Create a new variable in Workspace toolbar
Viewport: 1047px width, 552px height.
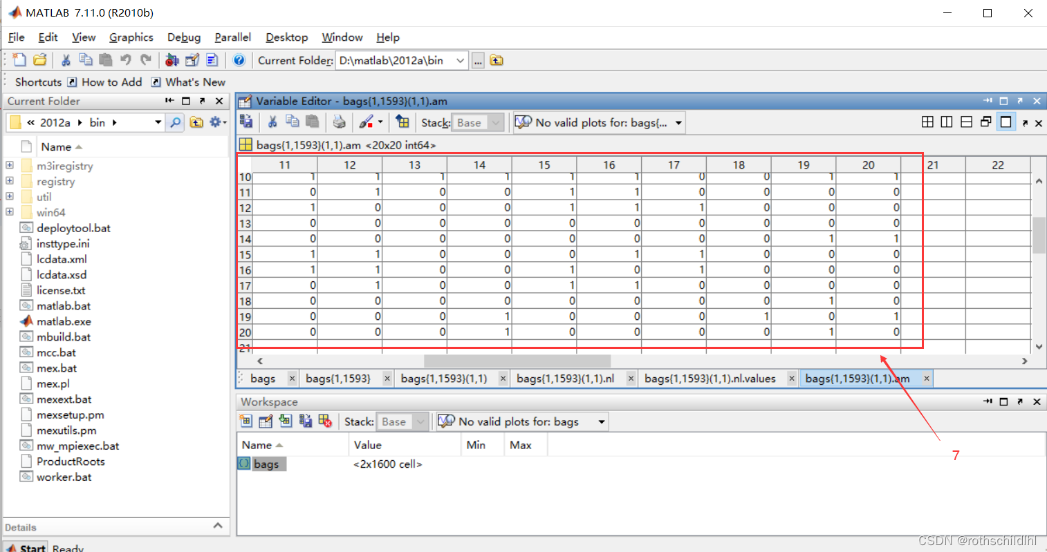coord(245,421)
